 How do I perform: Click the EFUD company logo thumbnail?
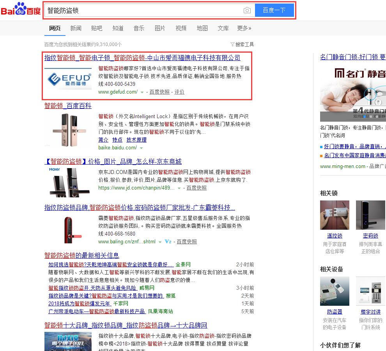[x=68, y=79]
